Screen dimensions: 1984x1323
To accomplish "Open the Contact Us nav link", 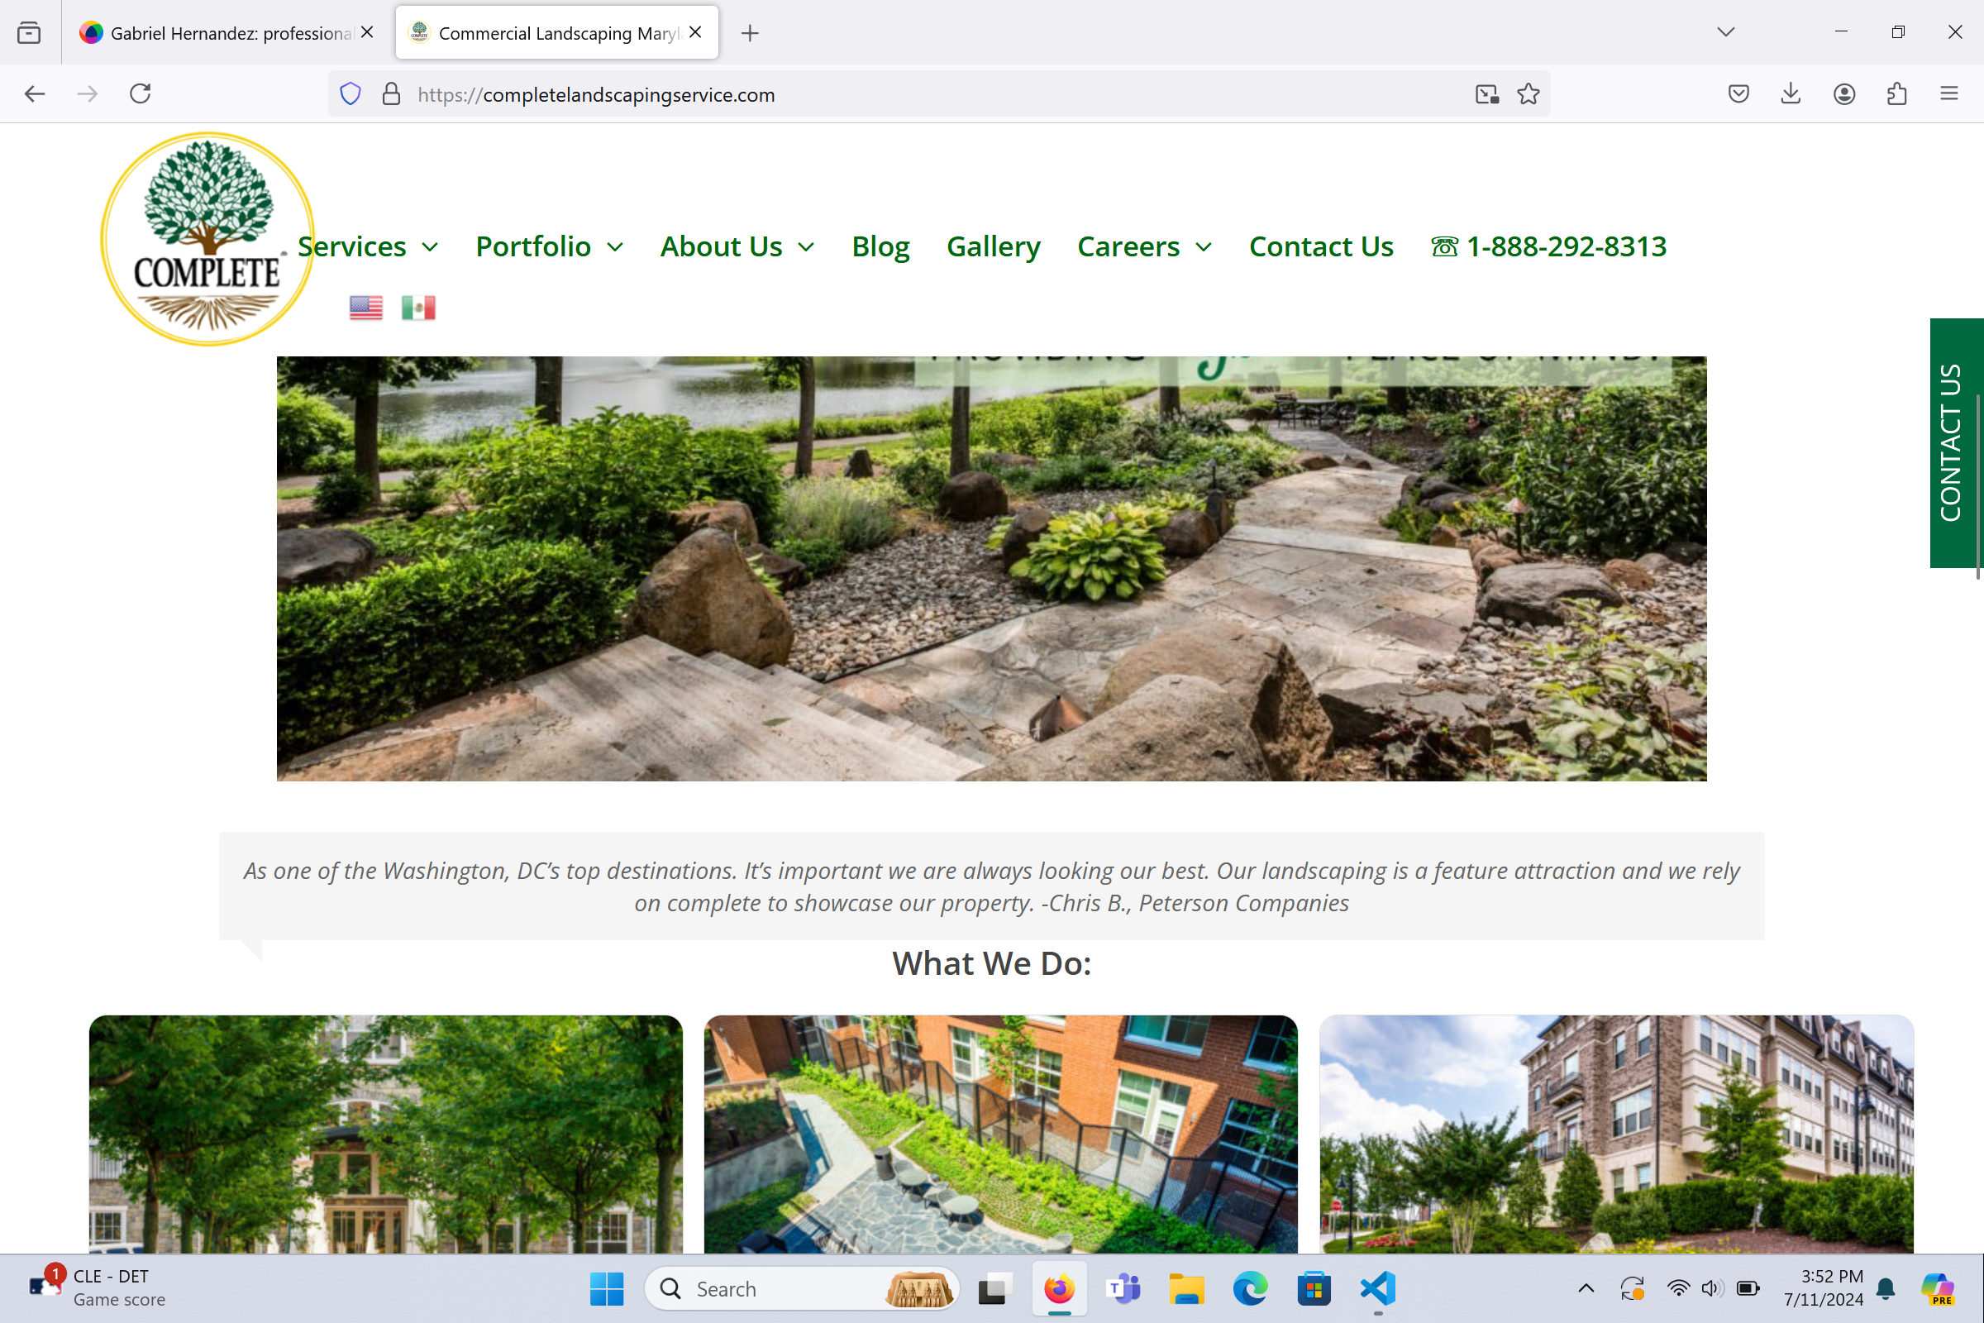I will click(1321, 246).
